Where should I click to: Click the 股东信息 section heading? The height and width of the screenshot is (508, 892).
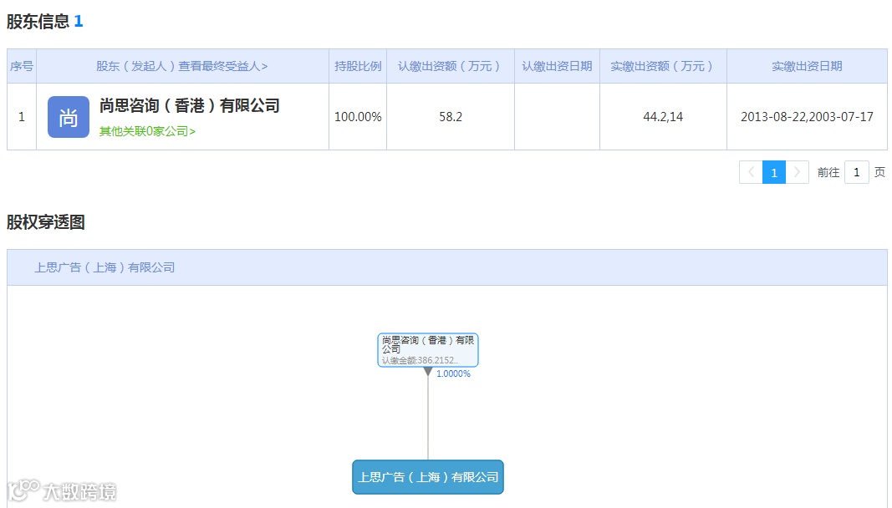[38, 22]
